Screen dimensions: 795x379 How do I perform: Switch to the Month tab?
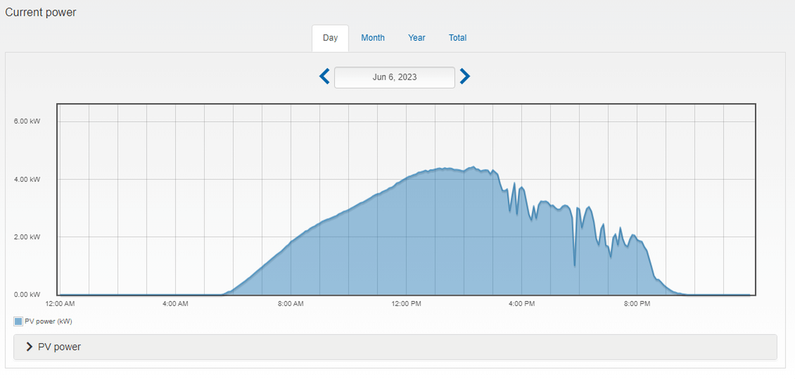point(372,38)
